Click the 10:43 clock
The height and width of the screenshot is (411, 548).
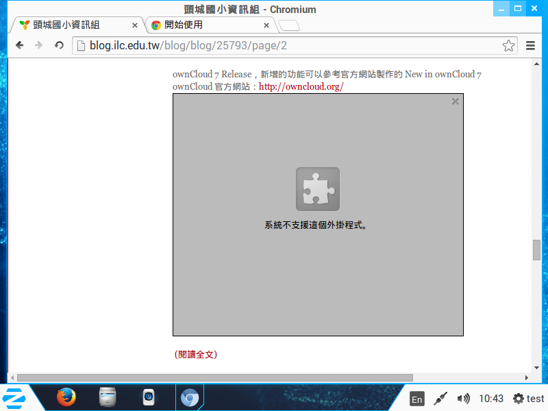click(x=491, y=399)
